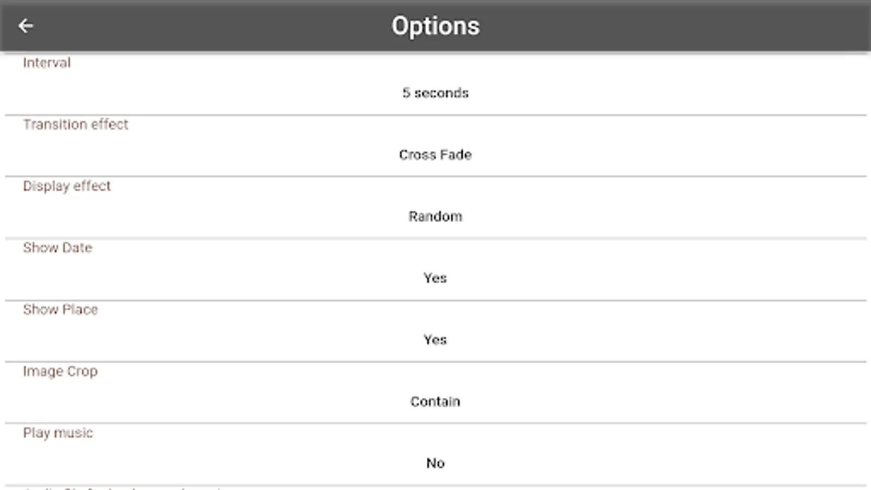Toggle the Show Date 'Yes' value
The height and width of the screenshot is (490, 871).
coord(436,278)
